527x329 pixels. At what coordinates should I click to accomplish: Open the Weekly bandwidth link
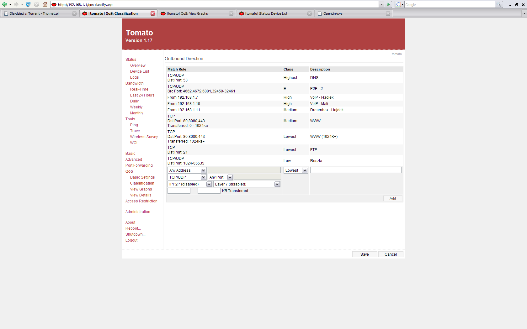136,107
